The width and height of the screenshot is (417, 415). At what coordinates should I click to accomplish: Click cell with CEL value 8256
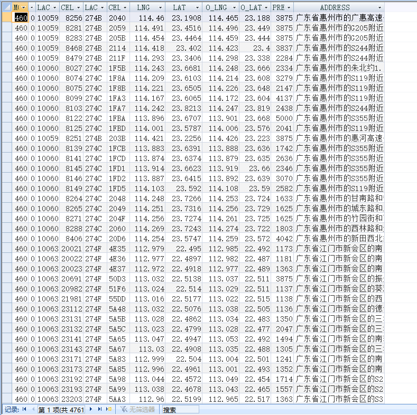[x=71, y=18]
